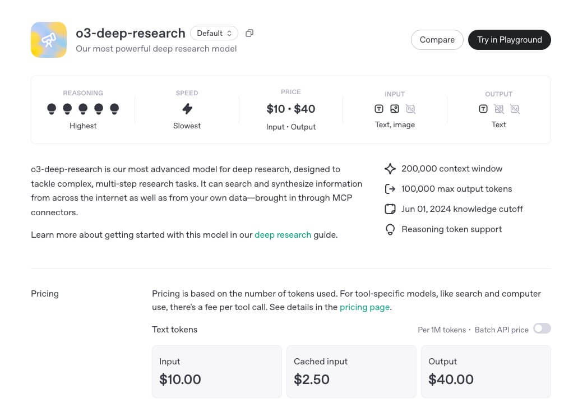The width and height of the screenshot is (578, 407).
Task: Click the knowledge cutoff calendar icon
Action: pos(390,209)
